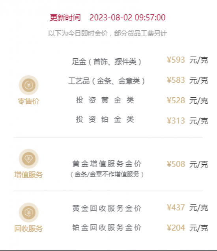Select the 增值服务 label text
The width and height of the screenshot is (217, 251).
pyautogui.click(x=29, y=175)
